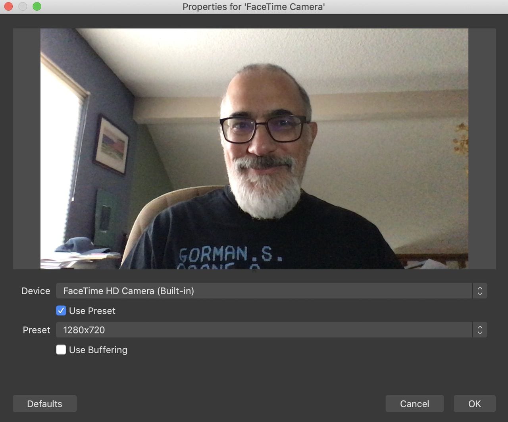508x422 pixels.
Task: Click the up-down arrows on Preset selector
Action: click(480, 330)
